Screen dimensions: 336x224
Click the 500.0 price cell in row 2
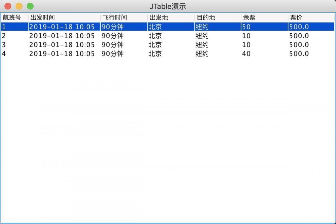[299, 36]
